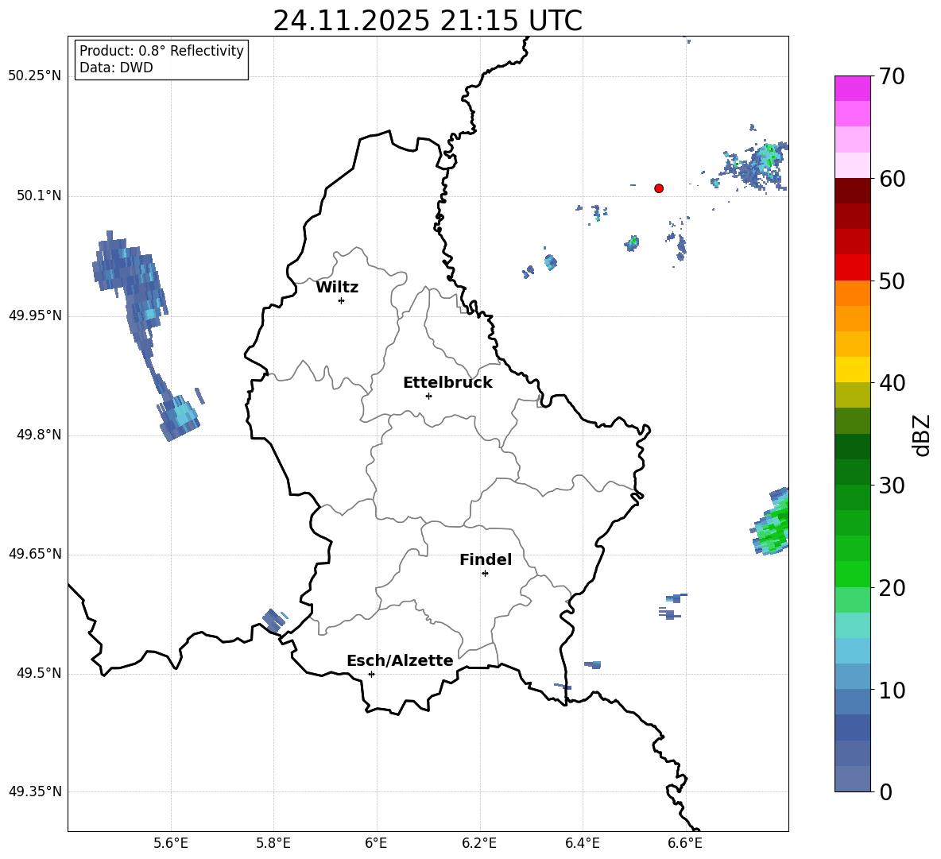
Task: Click the 5.6°E longitude label
Action: pos(171,843)
